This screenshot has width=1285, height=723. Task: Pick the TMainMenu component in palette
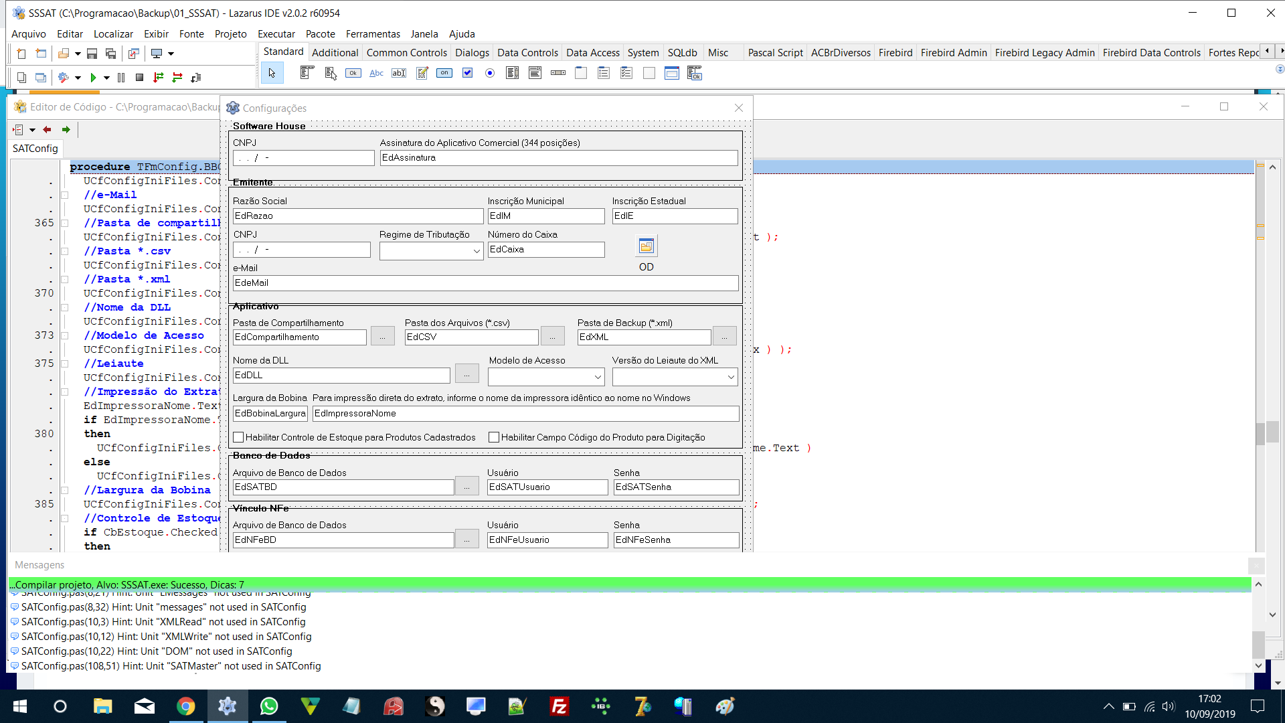tap(307, 73)
